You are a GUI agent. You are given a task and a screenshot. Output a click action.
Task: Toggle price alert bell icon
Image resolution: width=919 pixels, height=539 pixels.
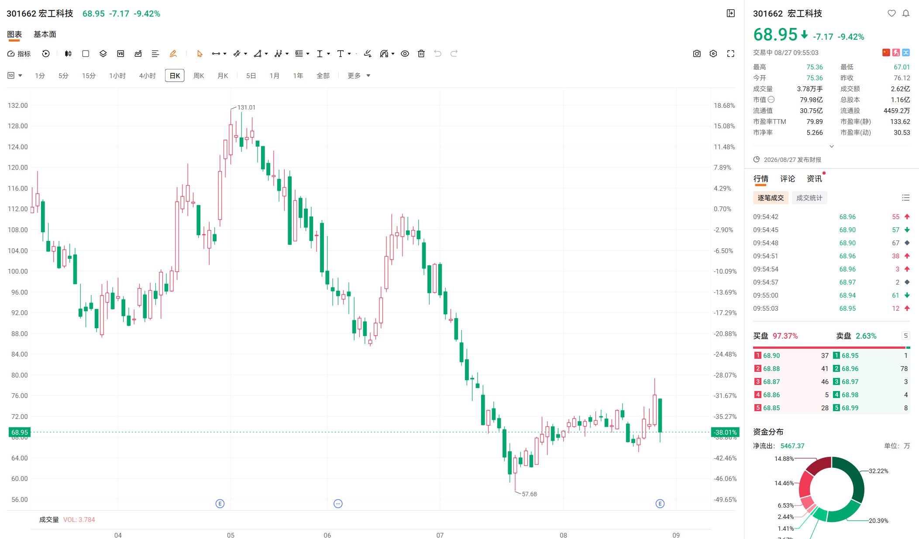[x=906, y=14]
